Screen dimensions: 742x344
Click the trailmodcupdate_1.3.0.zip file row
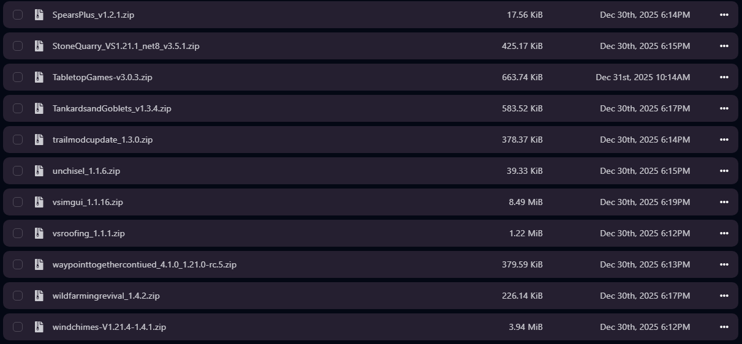click(x=306, y=140)
